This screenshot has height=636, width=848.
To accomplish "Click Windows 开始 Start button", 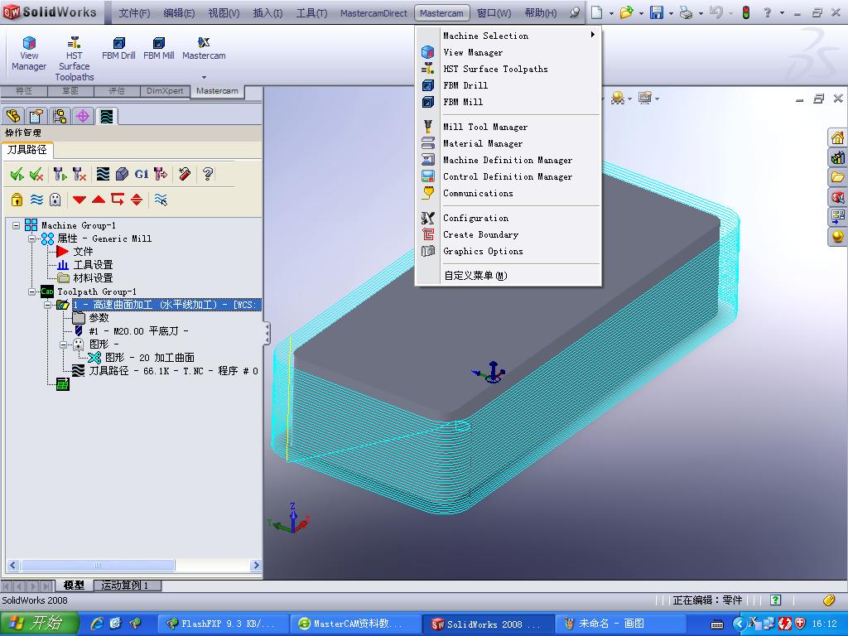I will (39, 623).
